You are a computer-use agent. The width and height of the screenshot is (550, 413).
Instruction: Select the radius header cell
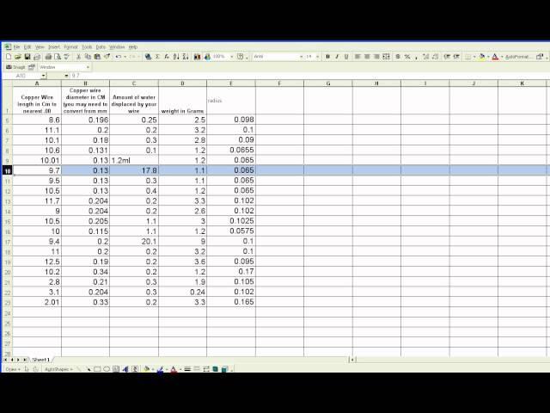coord(231,101)
